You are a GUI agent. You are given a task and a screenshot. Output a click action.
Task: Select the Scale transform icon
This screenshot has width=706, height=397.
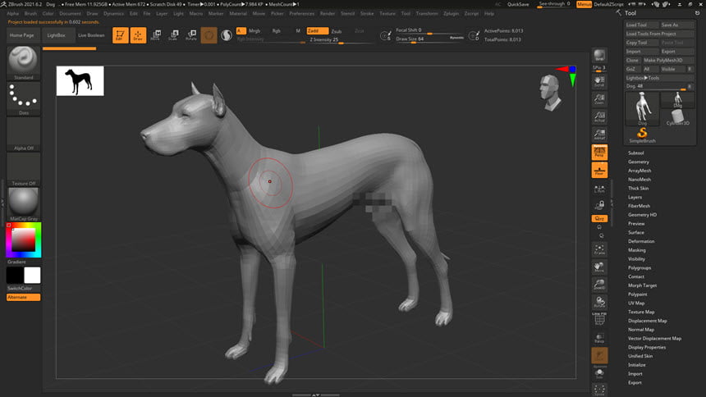pos(173,35)
